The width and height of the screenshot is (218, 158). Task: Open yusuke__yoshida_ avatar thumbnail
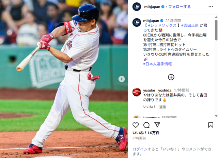137,92
